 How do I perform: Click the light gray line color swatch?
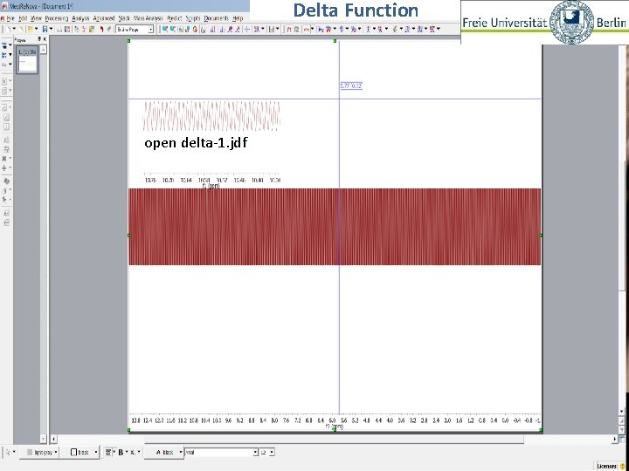[30, 452]
